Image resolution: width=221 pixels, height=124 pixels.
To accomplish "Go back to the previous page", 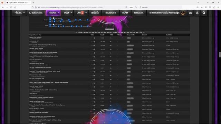I will [x=3, y=8].
